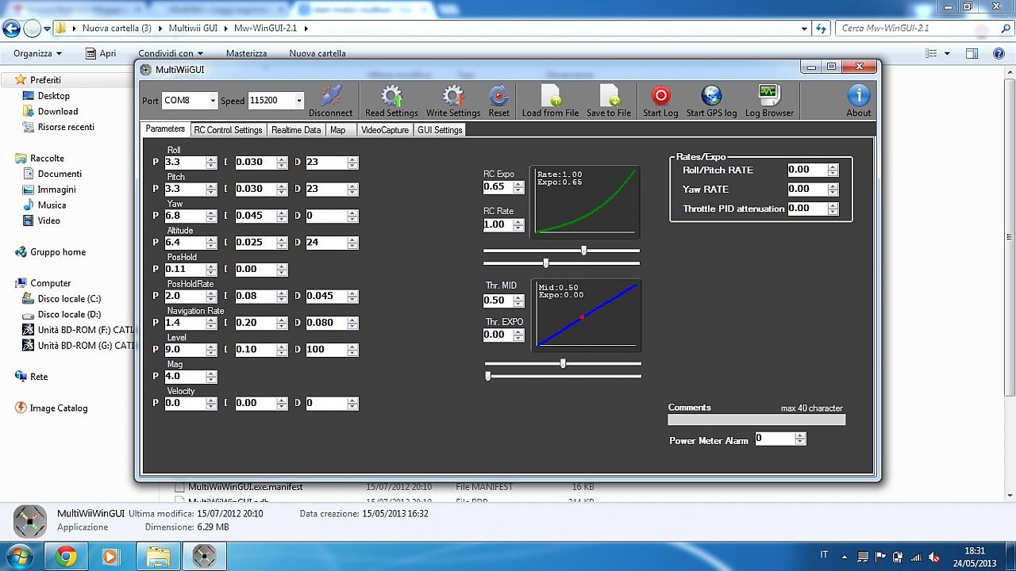Open Google Chrome from the taskbar
1016x571 pixels.
coord(67,557)
